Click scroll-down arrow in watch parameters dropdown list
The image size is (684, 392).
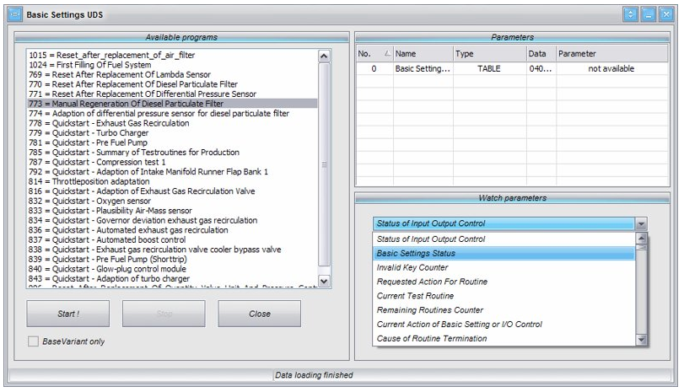coord(641,339)
